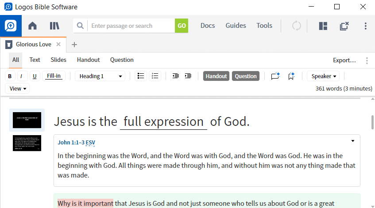375x208 pixels.
Task: Click the vertical scrollbar thumb
Action: 372,122
